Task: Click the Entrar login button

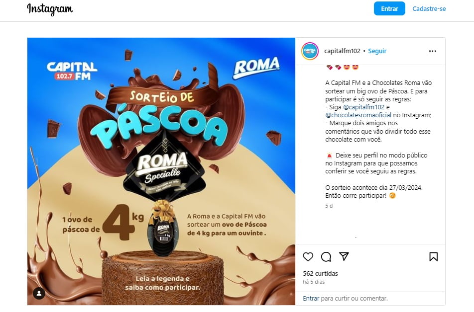Action: pyautogui.click(x=389, y=9)
